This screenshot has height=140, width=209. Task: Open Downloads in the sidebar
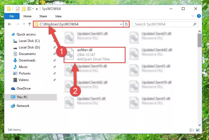(x=27, y=60)
